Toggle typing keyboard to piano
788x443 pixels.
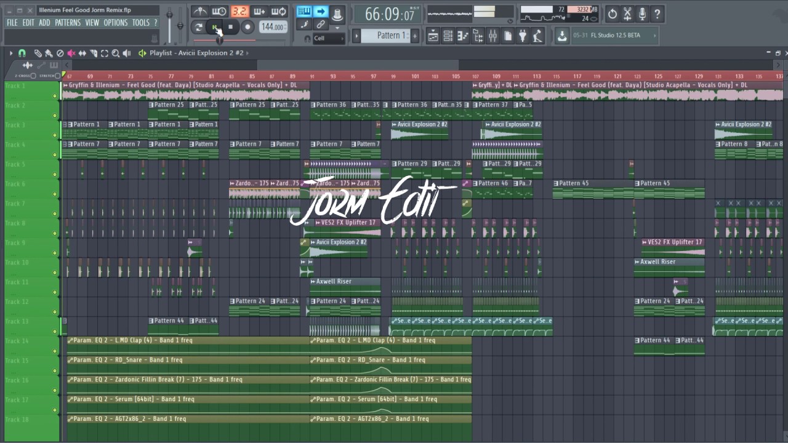point(304,11)
